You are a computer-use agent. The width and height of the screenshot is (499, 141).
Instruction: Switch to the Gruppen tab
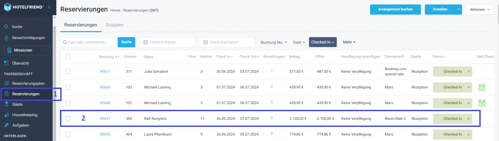[114, 25]
